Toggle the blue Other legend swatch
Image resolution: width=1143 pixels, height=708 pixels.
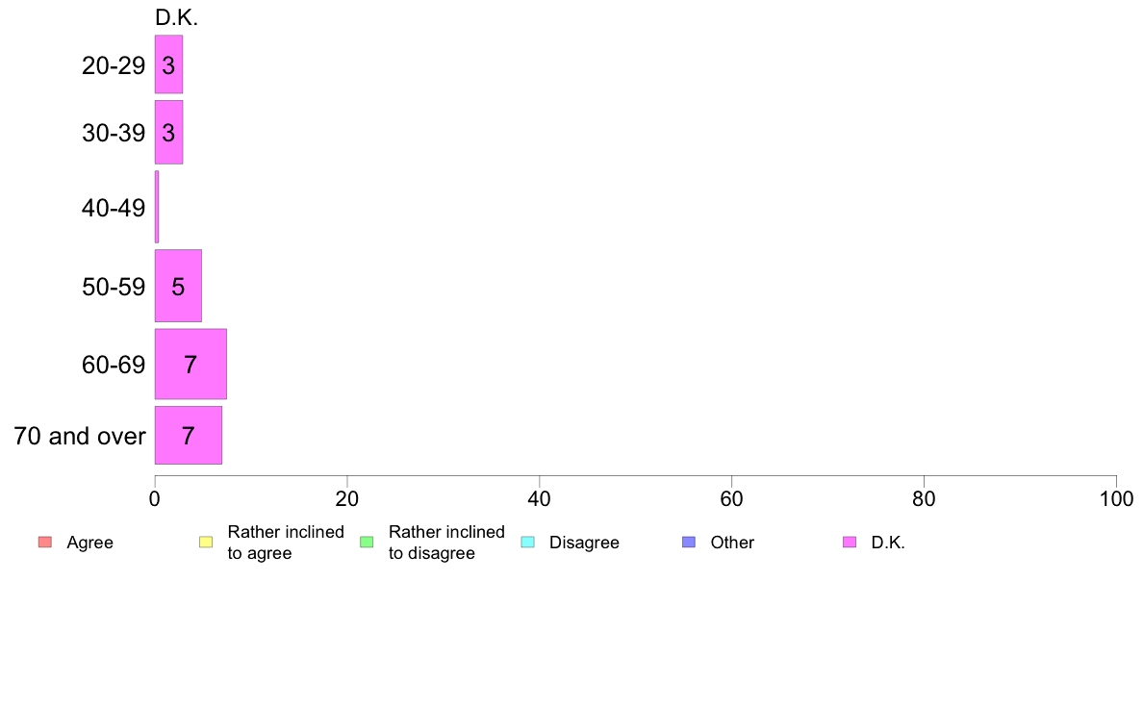click(688, 542)
